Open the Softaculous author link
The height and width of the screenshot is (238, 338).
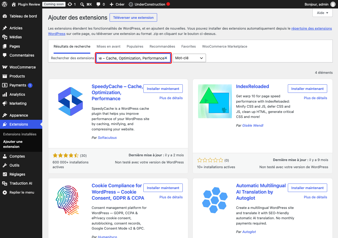click(107, 138)
